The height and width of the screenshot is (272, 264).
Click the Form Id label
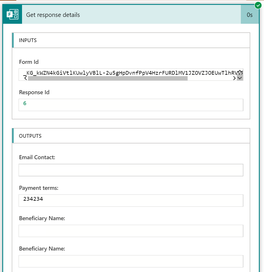[x=29, y=62]
